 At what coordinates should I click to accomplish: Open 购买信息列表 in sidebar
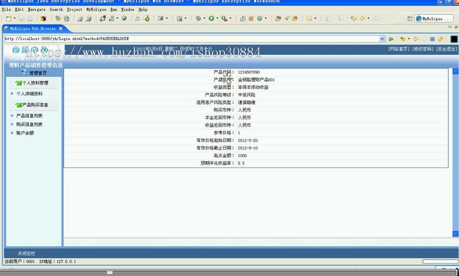point(29,124)
